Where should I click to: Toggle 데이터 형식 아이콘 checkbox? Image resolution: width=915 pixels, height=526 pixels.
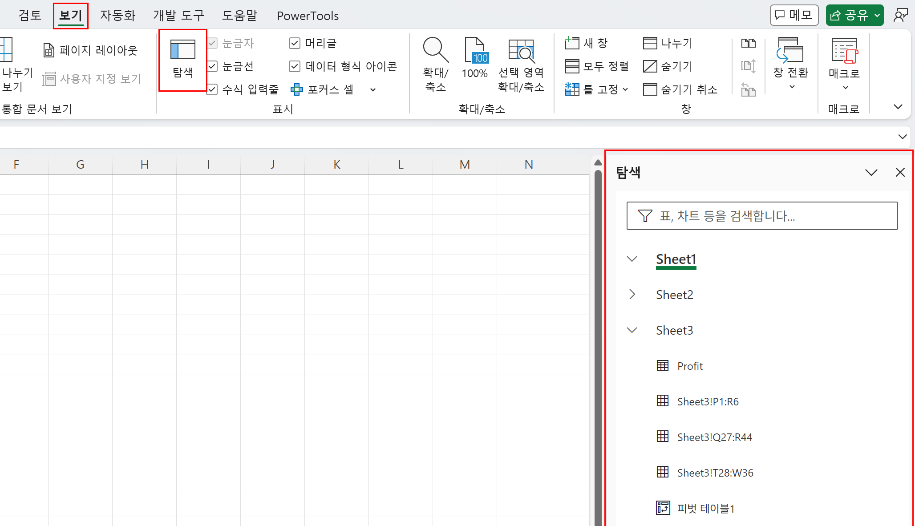[294, 66]
